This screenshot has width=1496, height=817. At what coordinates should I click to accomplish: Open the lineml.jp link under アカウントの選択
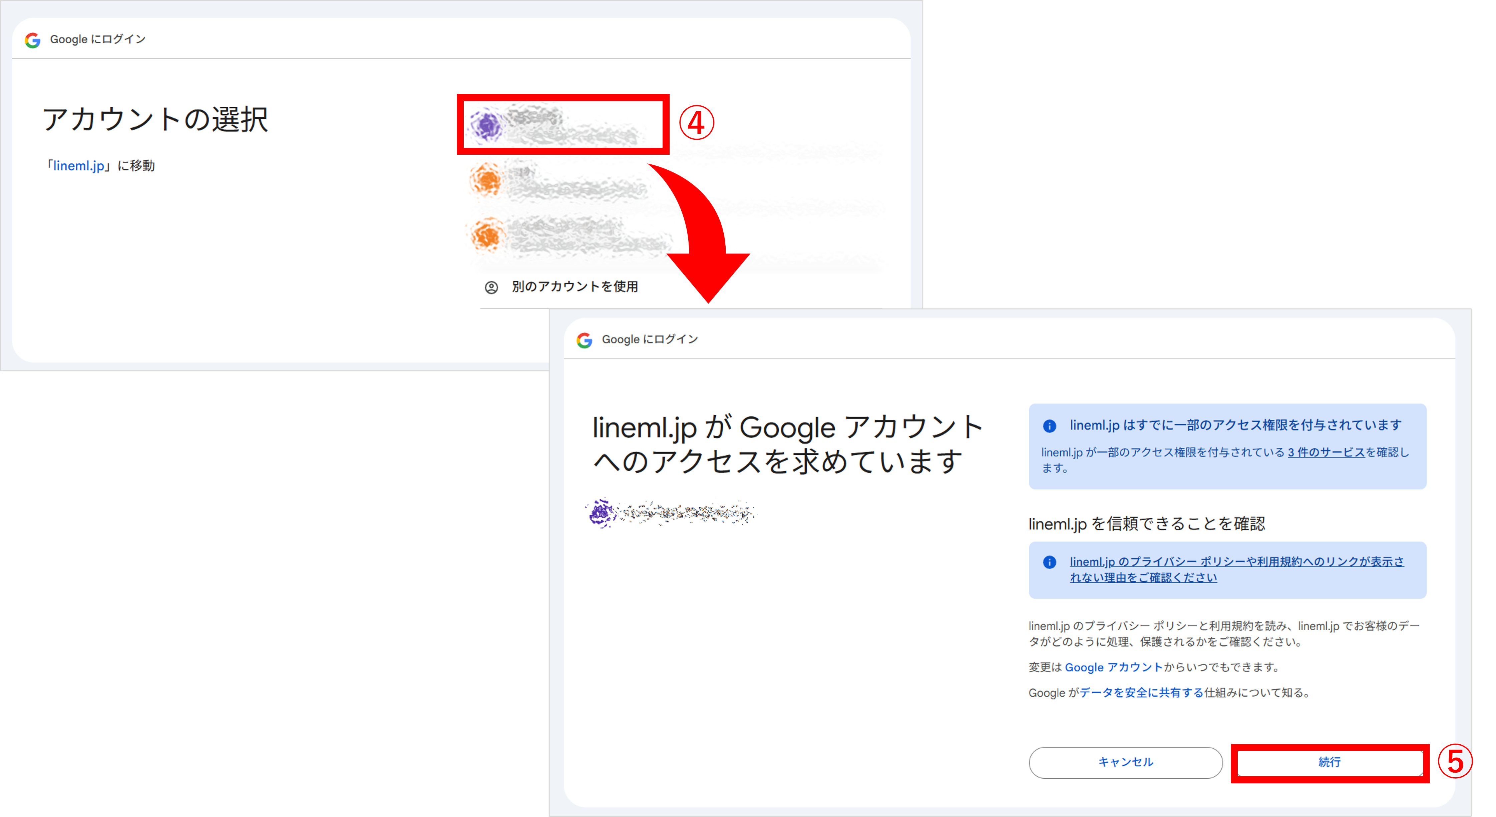[79, 165]
